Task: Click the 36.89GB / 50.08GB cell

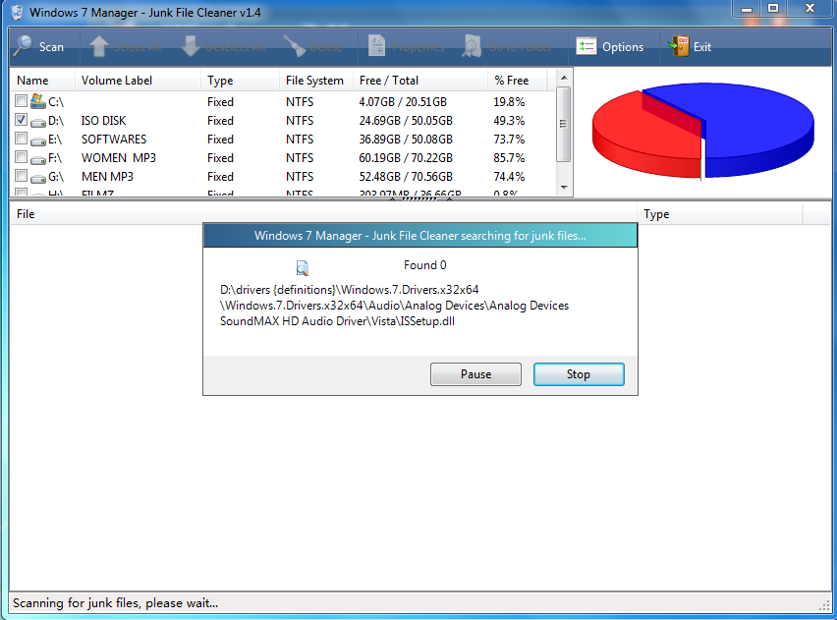Action: pos(406,140)
